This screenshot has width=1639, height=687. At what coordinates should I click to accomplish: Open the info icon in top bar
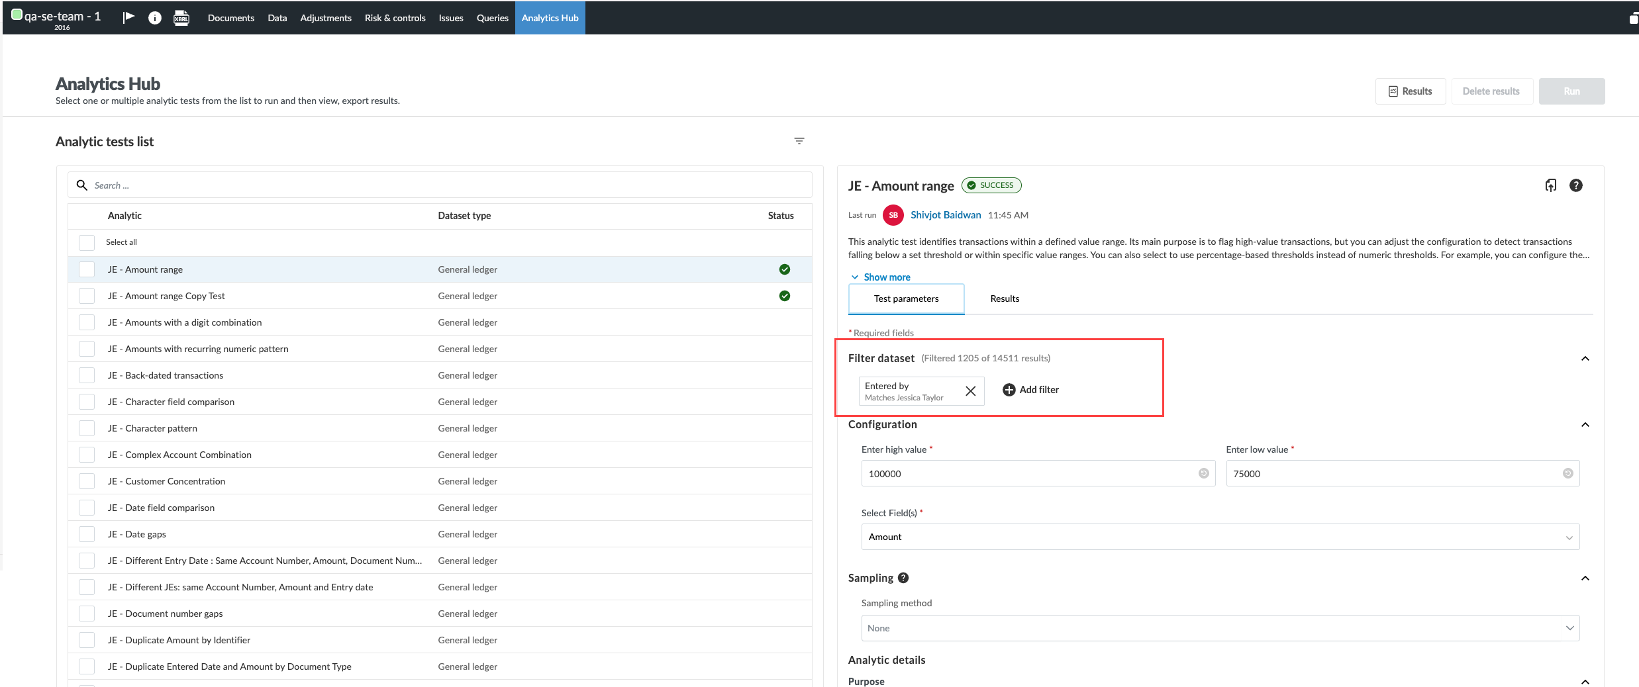coord(154,18)
